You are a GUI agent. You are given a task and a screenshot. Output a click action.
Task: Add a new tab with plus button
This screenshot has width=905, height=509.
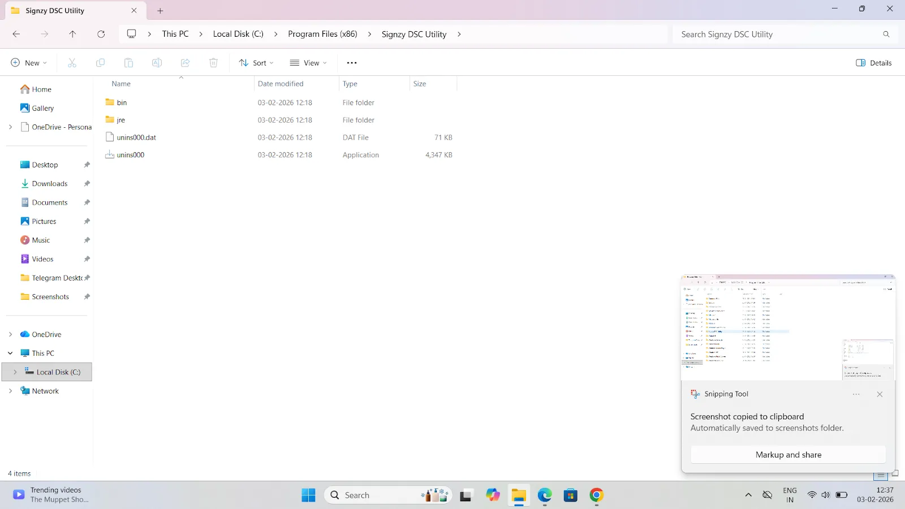click(x=160, y=11)
